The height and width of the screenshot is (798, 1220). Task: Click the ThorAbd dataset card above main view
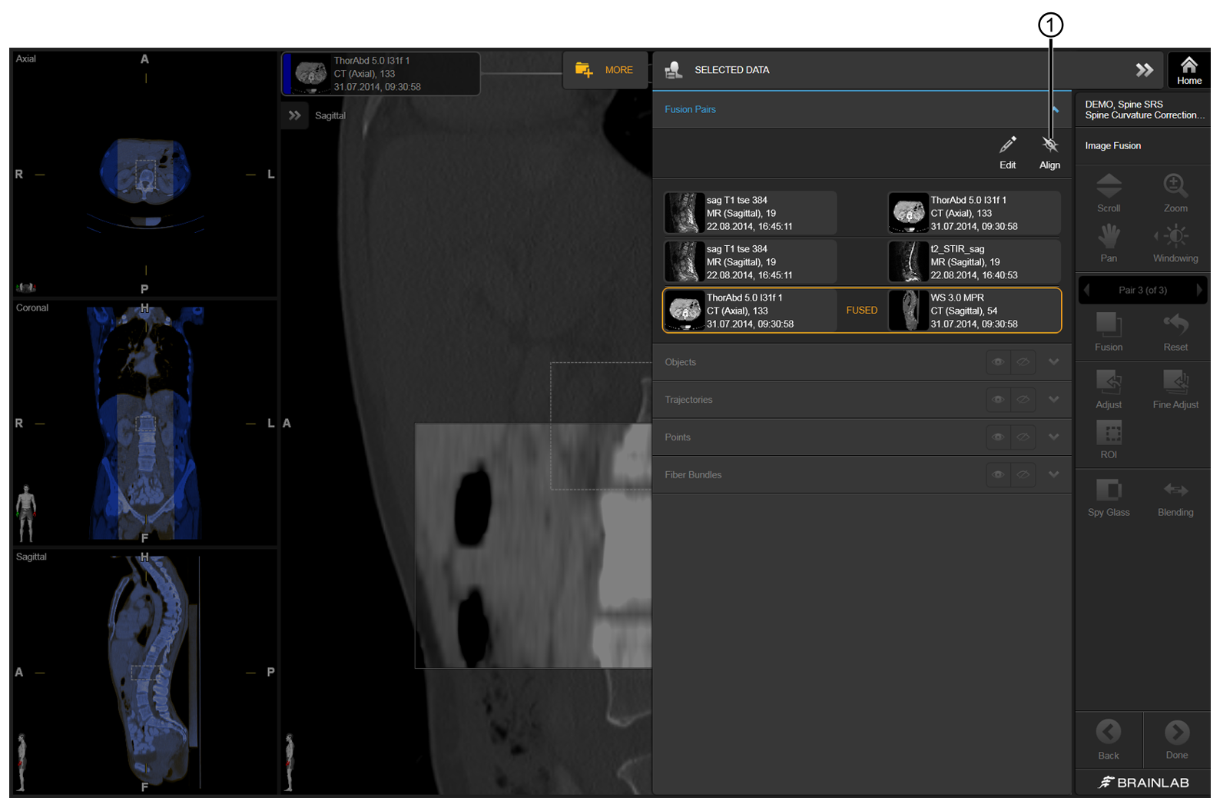pos(381,74)
